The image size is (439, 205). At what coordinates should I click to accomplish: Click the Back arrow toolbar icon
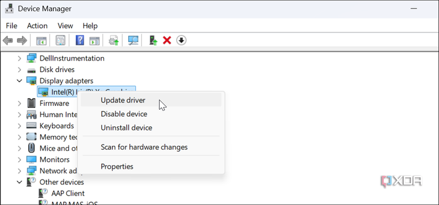pyautogui.click(x=8, y=40)
